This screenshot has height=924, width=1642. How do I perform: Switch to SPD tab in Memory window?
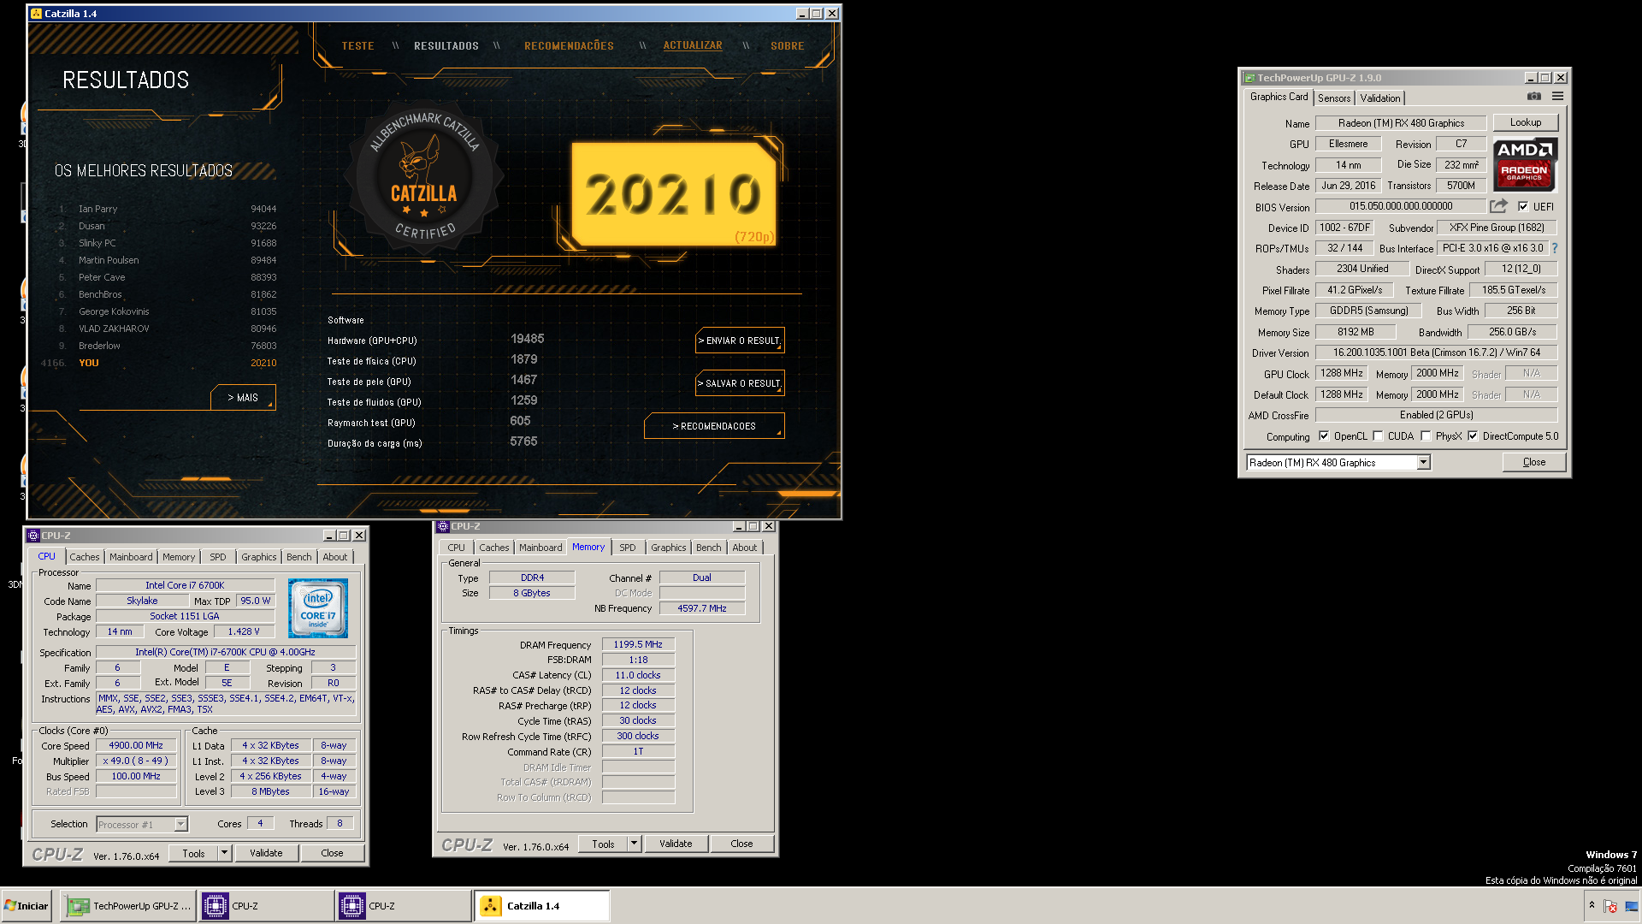pos(628,548)
